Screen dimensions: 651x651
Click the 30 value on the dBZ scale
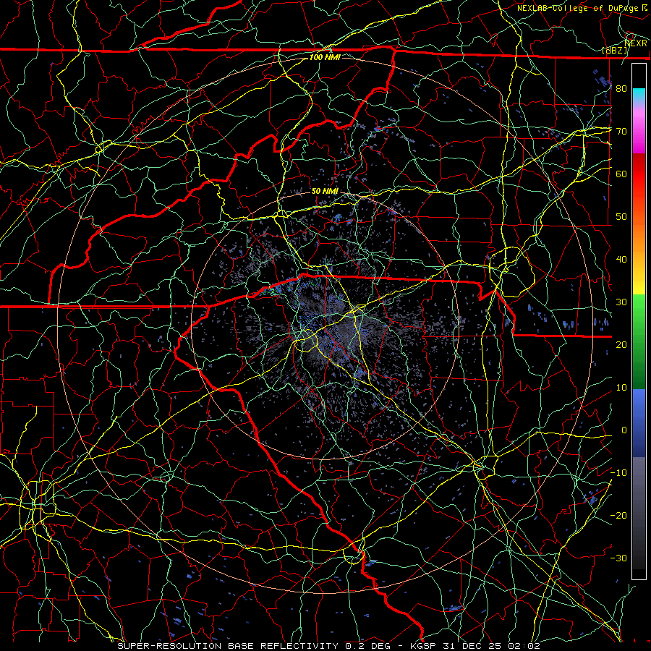point(621,302)
